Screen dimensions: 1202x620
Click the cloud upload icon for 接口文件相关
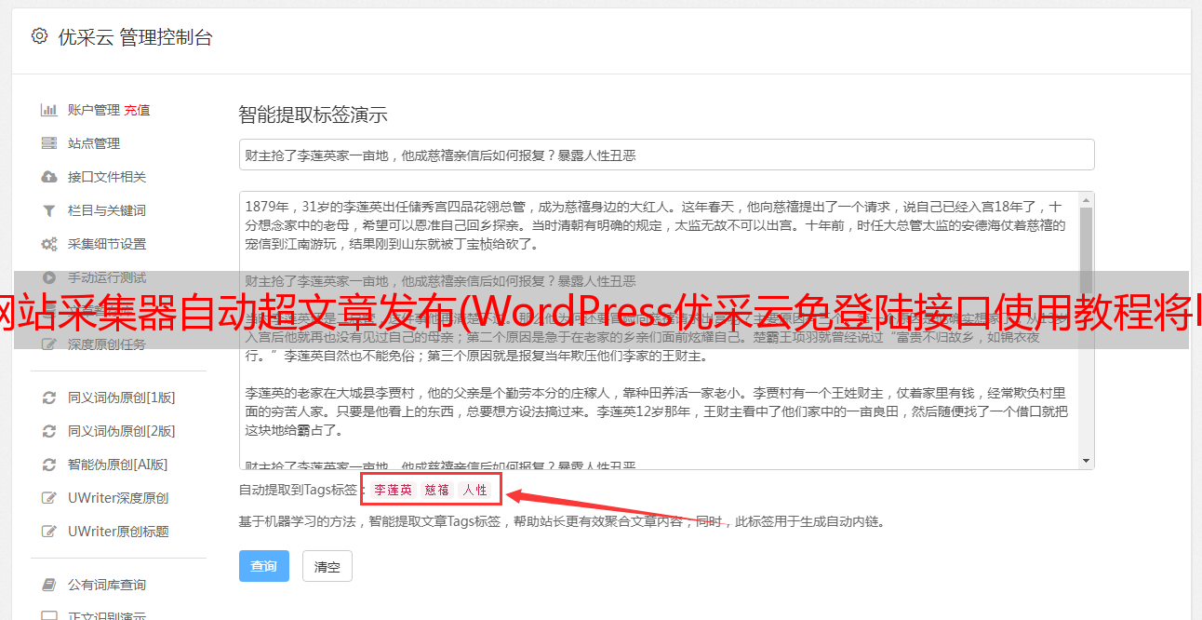click(49, 177)
